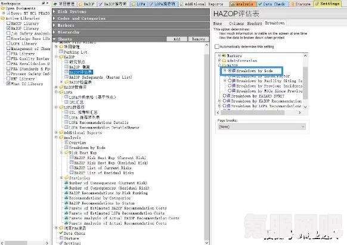Click sheet icon of HAZOP Safeguards (Master List)
Image resolution: width=347 pixels, height=245 pixels.
click(x=66, y=77)
